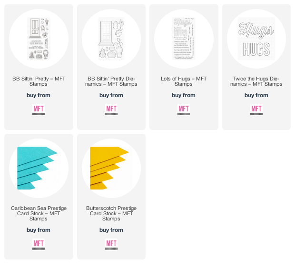
Task: Open Lots of Hugs stamp set image
Action: [x=184, y=39]
